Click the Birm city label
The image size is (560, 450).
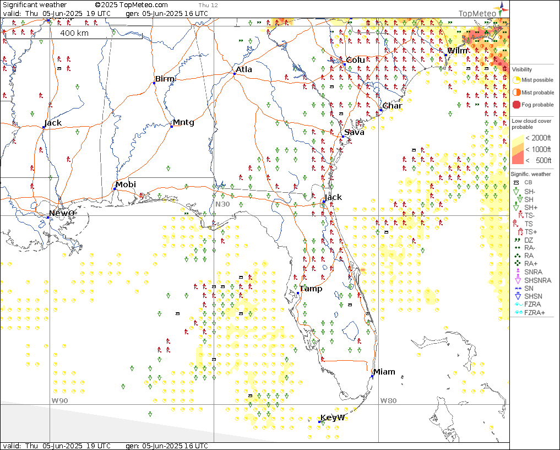[x=165, y=79]
